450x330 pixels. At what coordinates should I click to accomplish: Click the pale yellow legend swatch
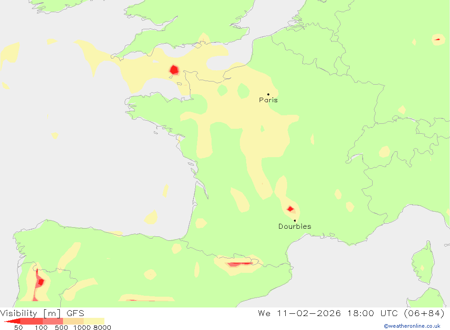click(x=94, y=321)
